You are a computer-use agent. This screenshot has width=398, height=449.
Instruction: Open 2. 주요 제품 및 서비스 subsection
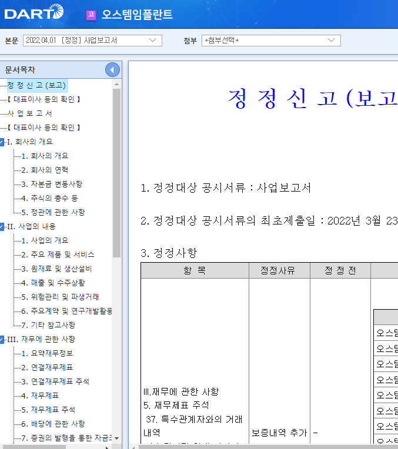[58, 254]
